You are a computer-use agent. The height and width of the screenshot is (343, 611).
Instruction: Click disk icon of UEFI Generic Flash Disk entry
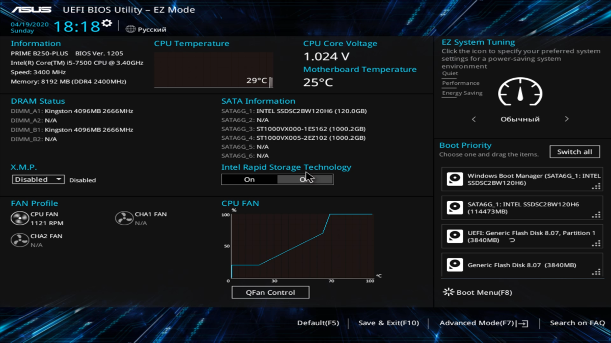455,236
